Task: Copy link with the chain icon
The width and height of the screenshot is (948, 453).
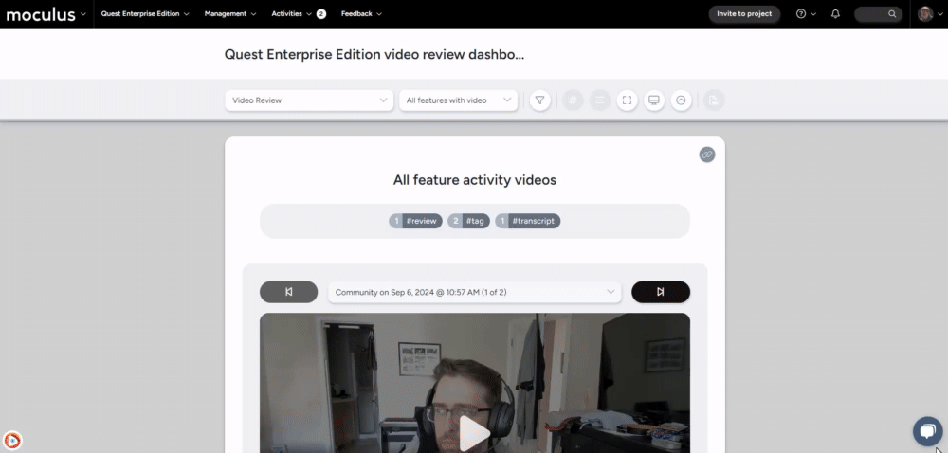Action: (706, 154)
